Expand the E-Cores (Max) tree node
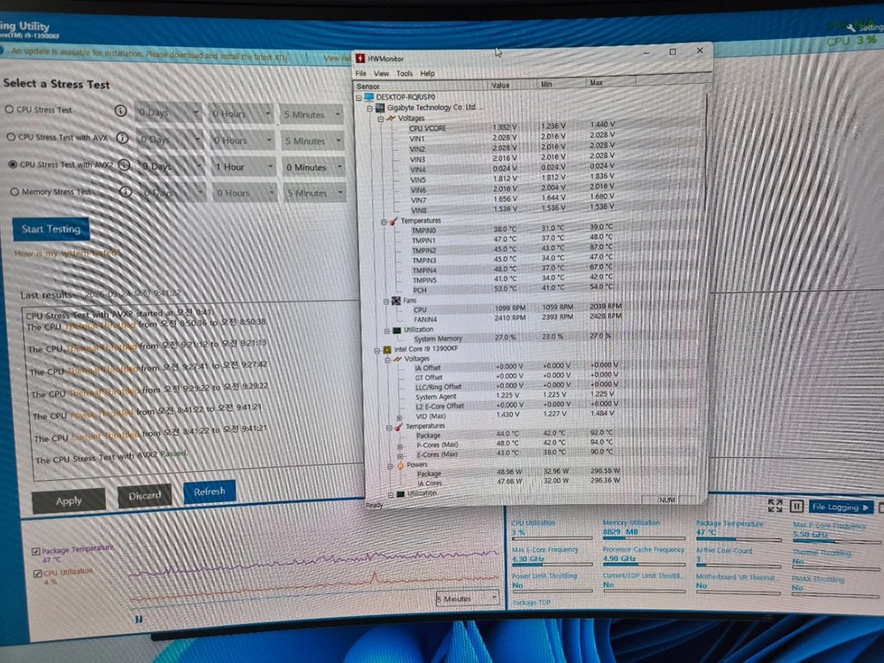The image size is (884, 663). pyautogui.click(x=400, y=455)
